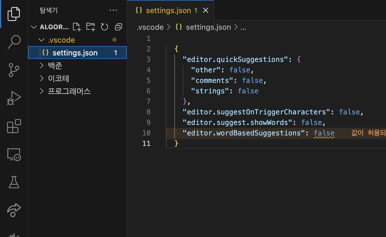Click the false value after "other"
Screen dimensions: 386x237
tap(240, 70)
